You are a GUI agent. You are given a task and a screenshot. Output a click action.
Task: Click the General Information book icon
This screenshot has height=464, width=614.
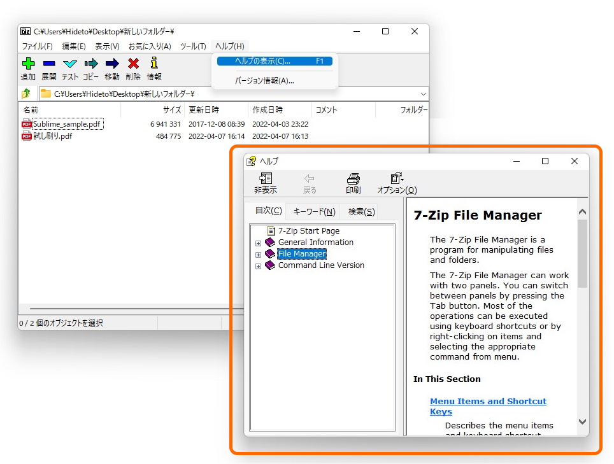click(x=270, y=242)
